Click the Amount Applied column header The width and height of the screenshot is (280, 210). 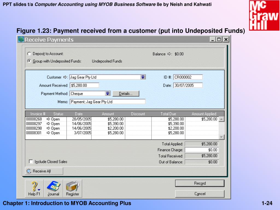(204, 114)
